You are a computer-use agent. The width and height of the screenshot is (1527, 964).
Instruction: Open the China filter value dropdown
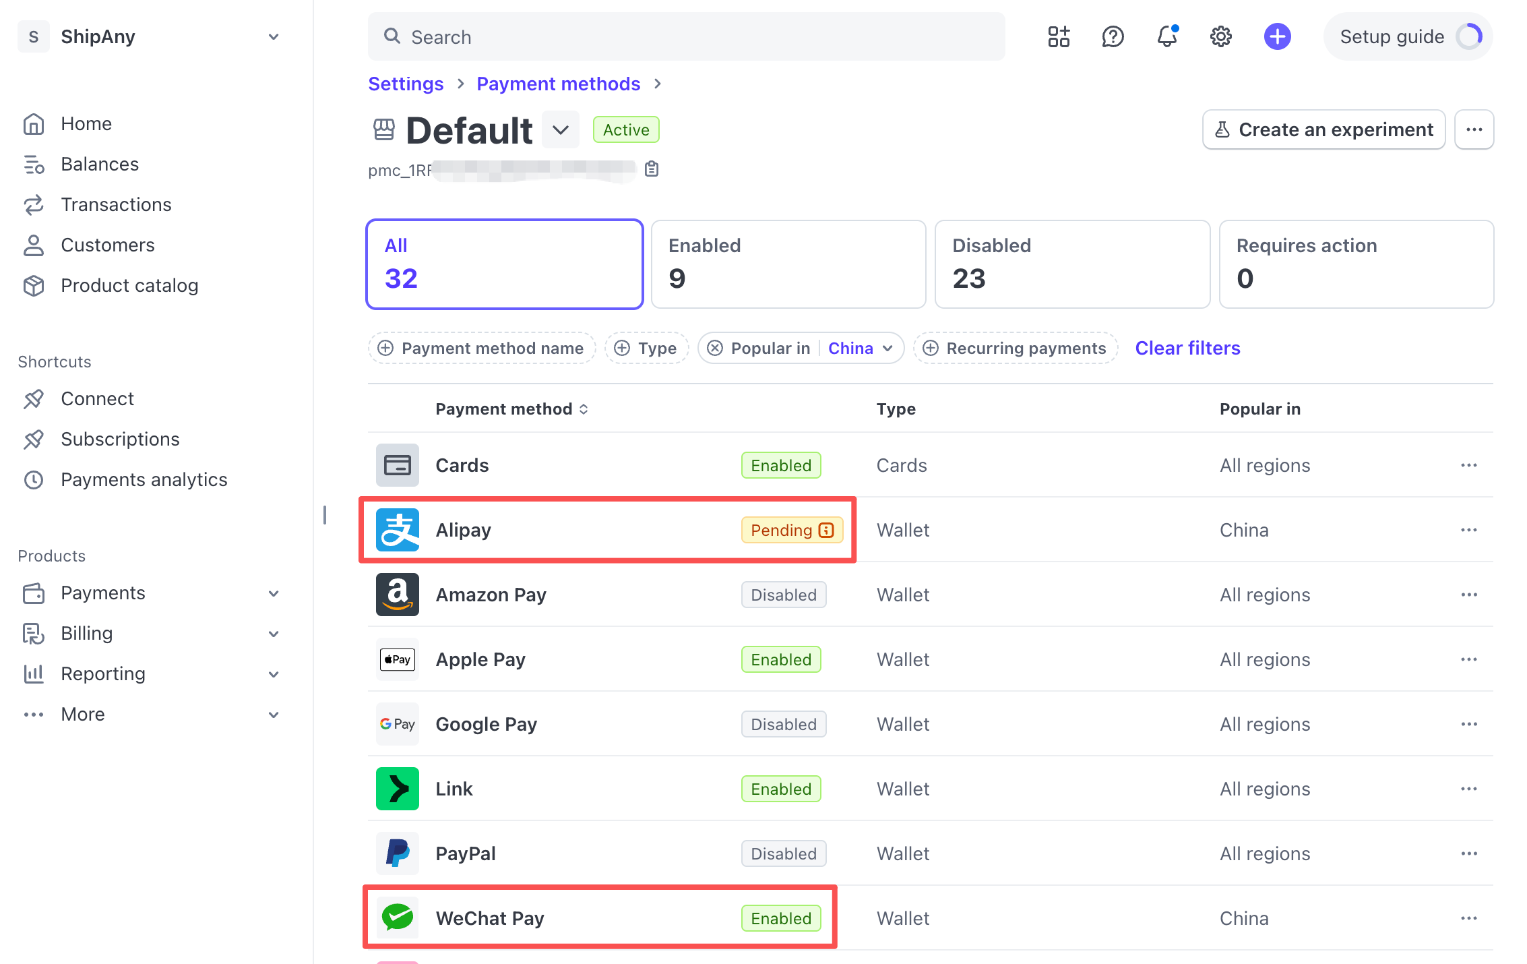(861, 349)
